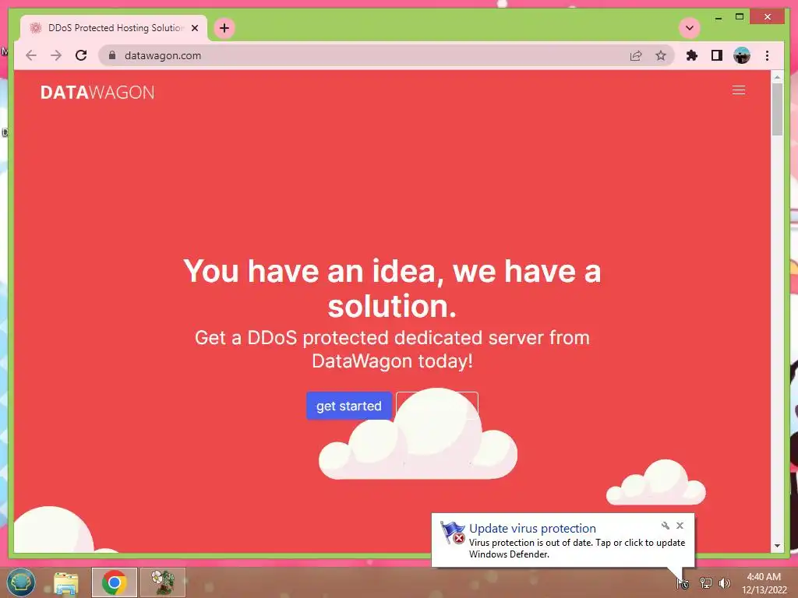Open the DataWagon hamburger menu

coord(739,90)
